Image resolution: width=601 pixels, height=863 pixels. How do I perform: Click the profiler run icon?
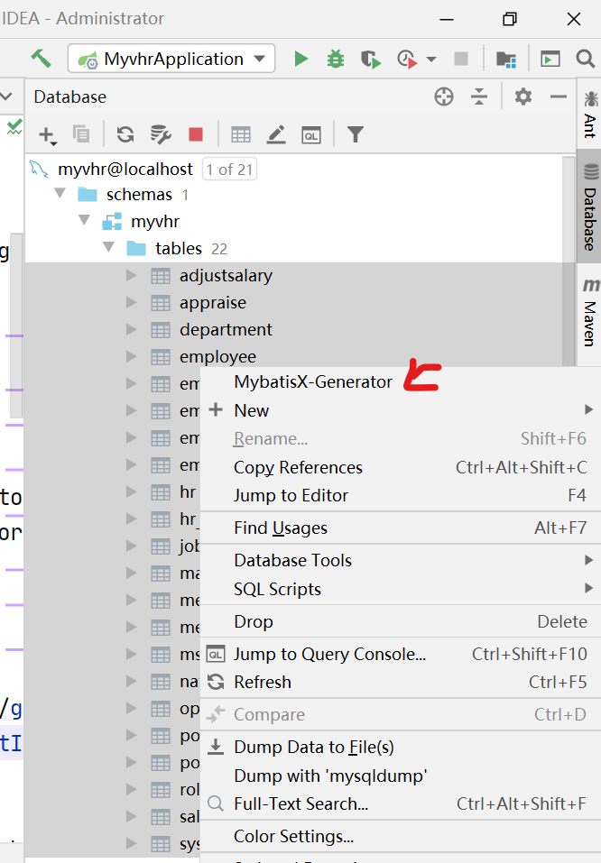[407, 59]
